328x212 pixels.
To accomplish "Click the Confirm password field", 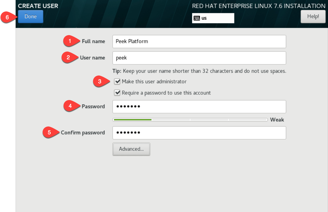I will [x=199, y=133].
